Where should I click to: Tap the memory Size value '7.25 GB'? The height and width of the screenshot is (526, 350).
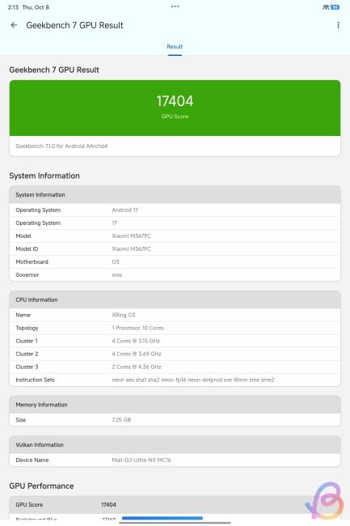121,420
